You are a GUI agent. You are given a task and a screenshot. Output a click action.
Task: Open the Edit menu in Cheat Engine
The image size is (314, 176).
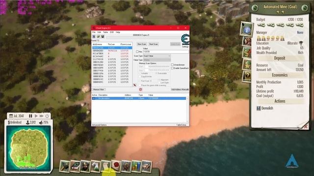[x=99, y=32]
